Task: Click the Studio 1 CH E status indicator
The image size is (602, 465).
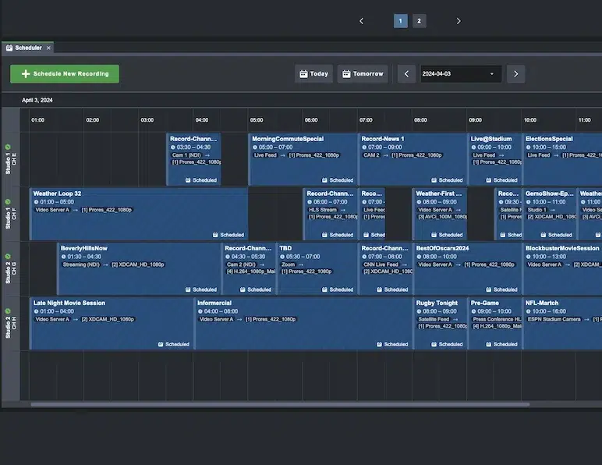Action: pyautogui.click(x=8, y=147)
